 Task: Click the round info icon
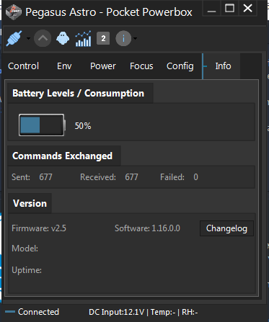[x=123, y=38]
